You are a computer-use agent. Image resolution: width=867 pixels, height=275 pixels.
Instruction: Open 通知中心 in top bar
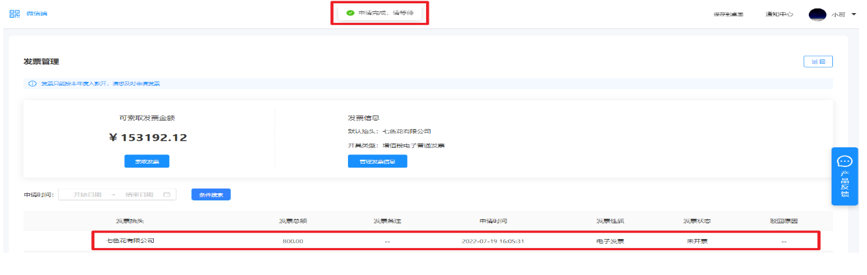coord(779,14)
